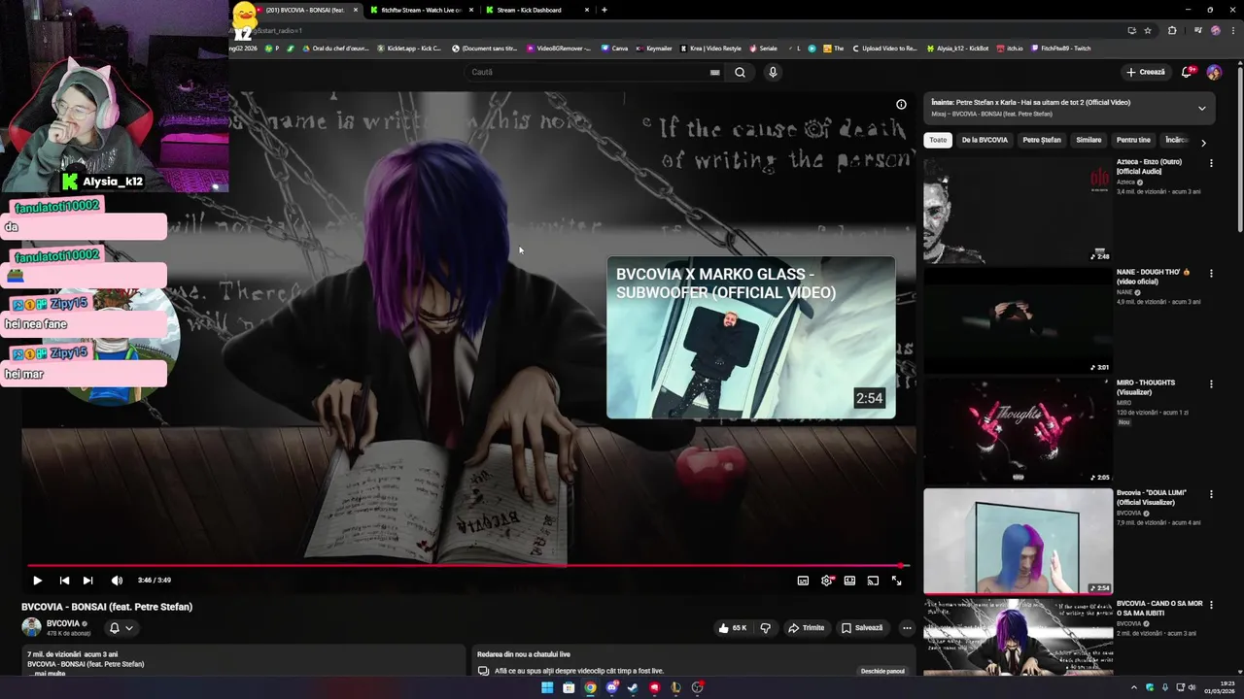Open the BVCOVIA channel avatar
This screenshot has height=699, width=1244.
(x=31, y=627)
